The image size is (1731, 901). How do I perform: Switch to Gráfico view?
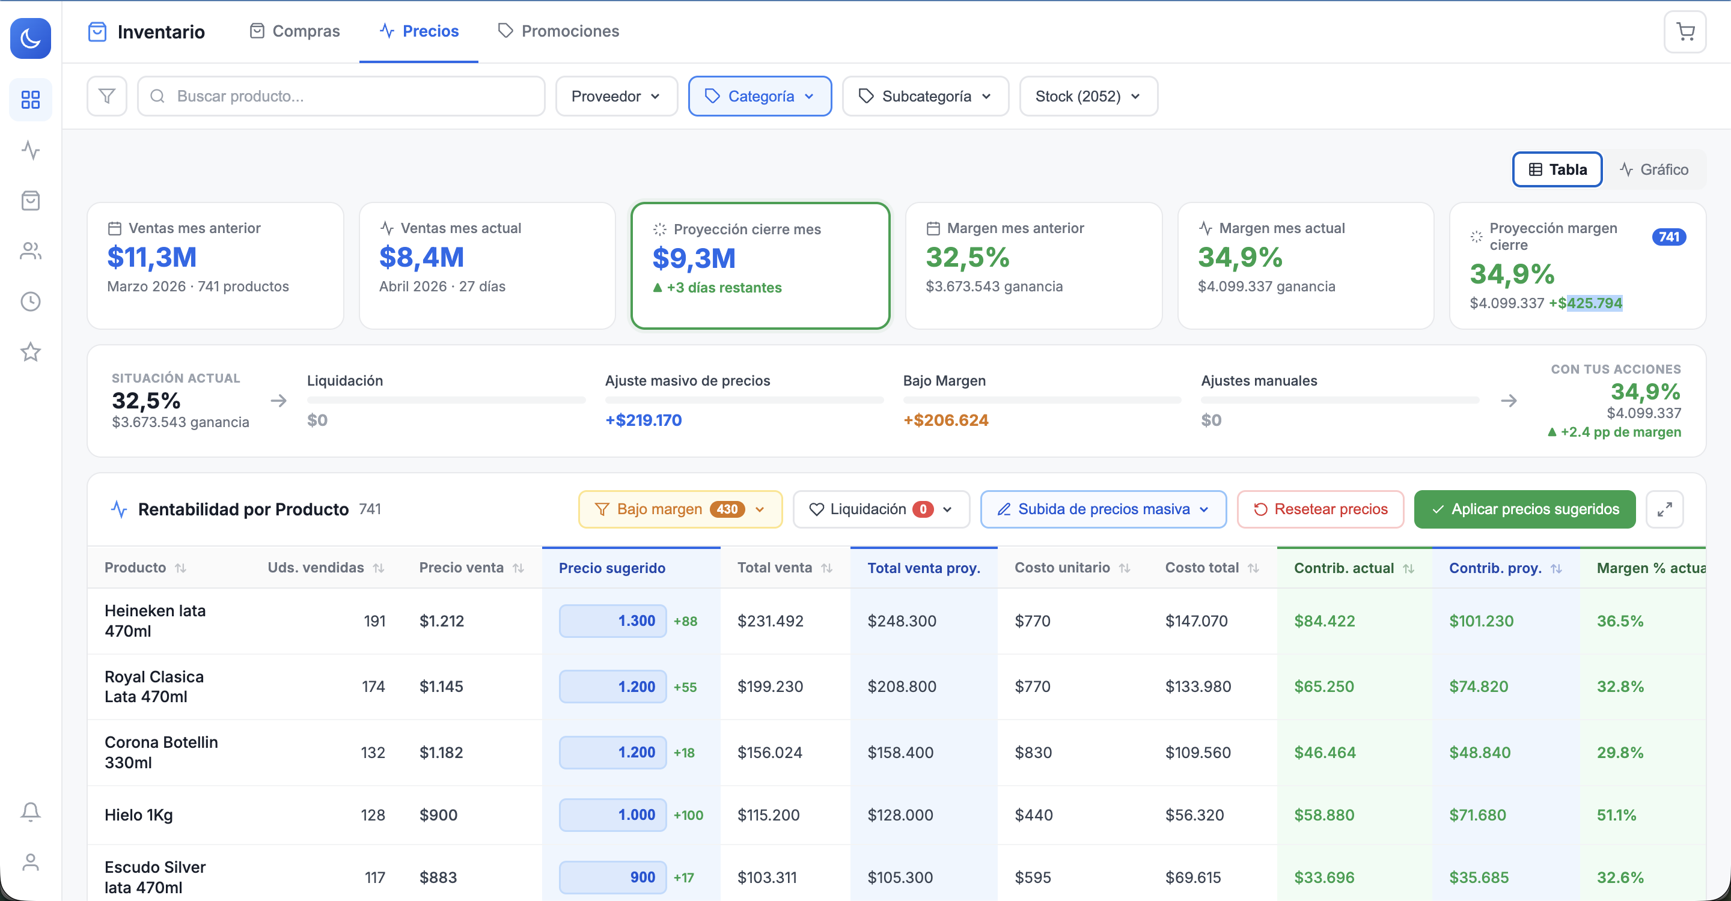coord(1653,169)
